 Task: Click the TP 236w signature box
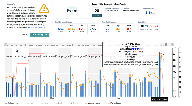point(60,29)
